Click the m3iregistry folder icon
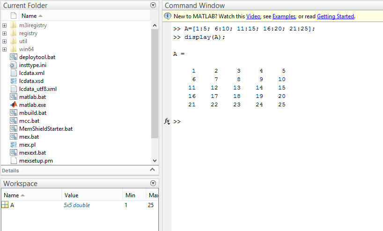 [x=14, y=25]
